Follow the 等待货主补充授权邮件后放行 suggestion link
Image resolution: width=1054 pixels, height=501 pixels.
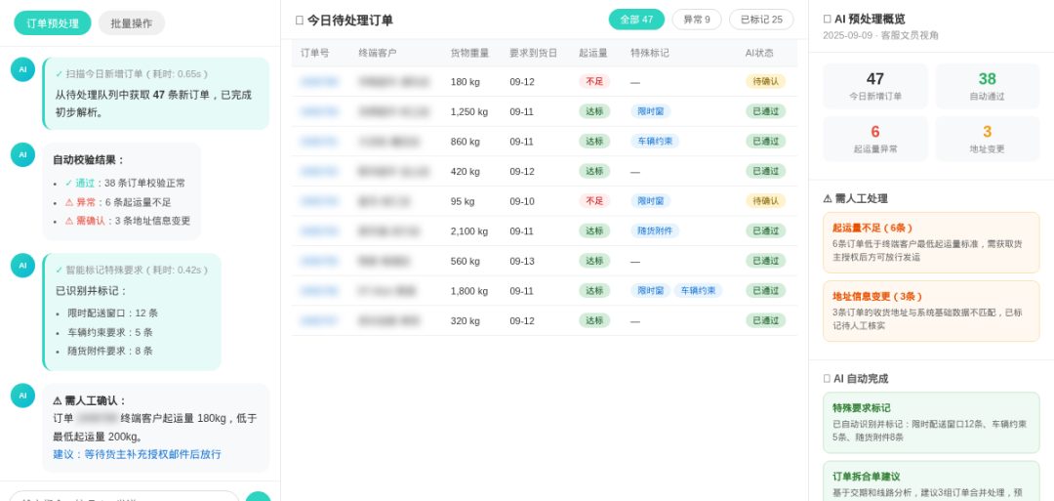(x=138, y=454)
